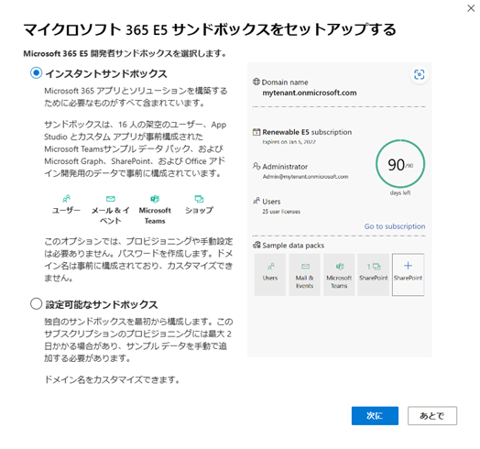Click the Renewable E5 subscription label

click(x=307, y=132)
